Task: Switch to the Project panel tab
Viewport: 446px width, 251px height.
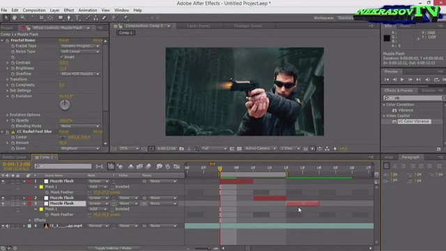Action: point(7,28)
